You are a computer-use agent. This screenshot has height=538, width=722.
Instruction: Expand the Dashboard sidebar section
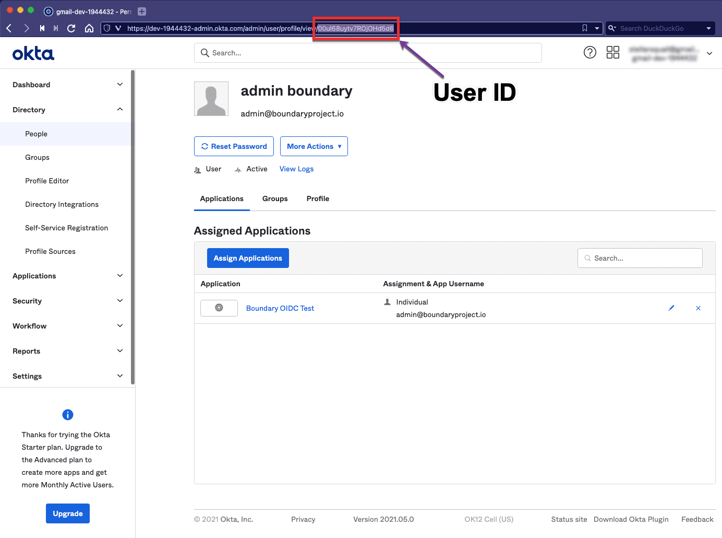(x=68, y=85)
